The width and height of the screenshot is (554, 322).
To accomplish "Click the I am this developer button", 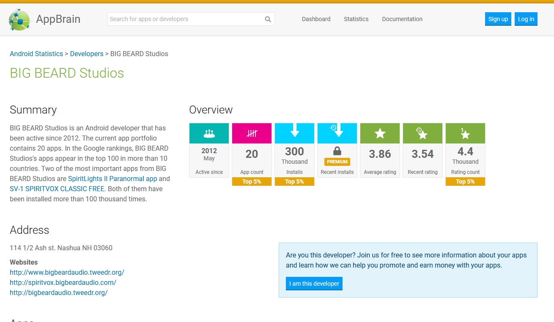I will tap(314, 284).
